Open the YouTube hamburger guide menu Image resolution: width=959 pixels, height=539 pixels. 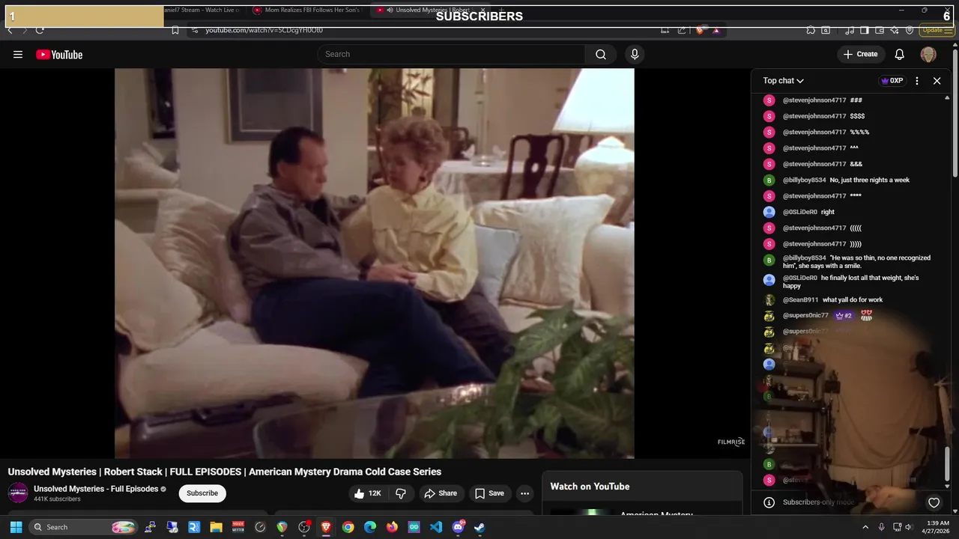(x=18, y=55)
